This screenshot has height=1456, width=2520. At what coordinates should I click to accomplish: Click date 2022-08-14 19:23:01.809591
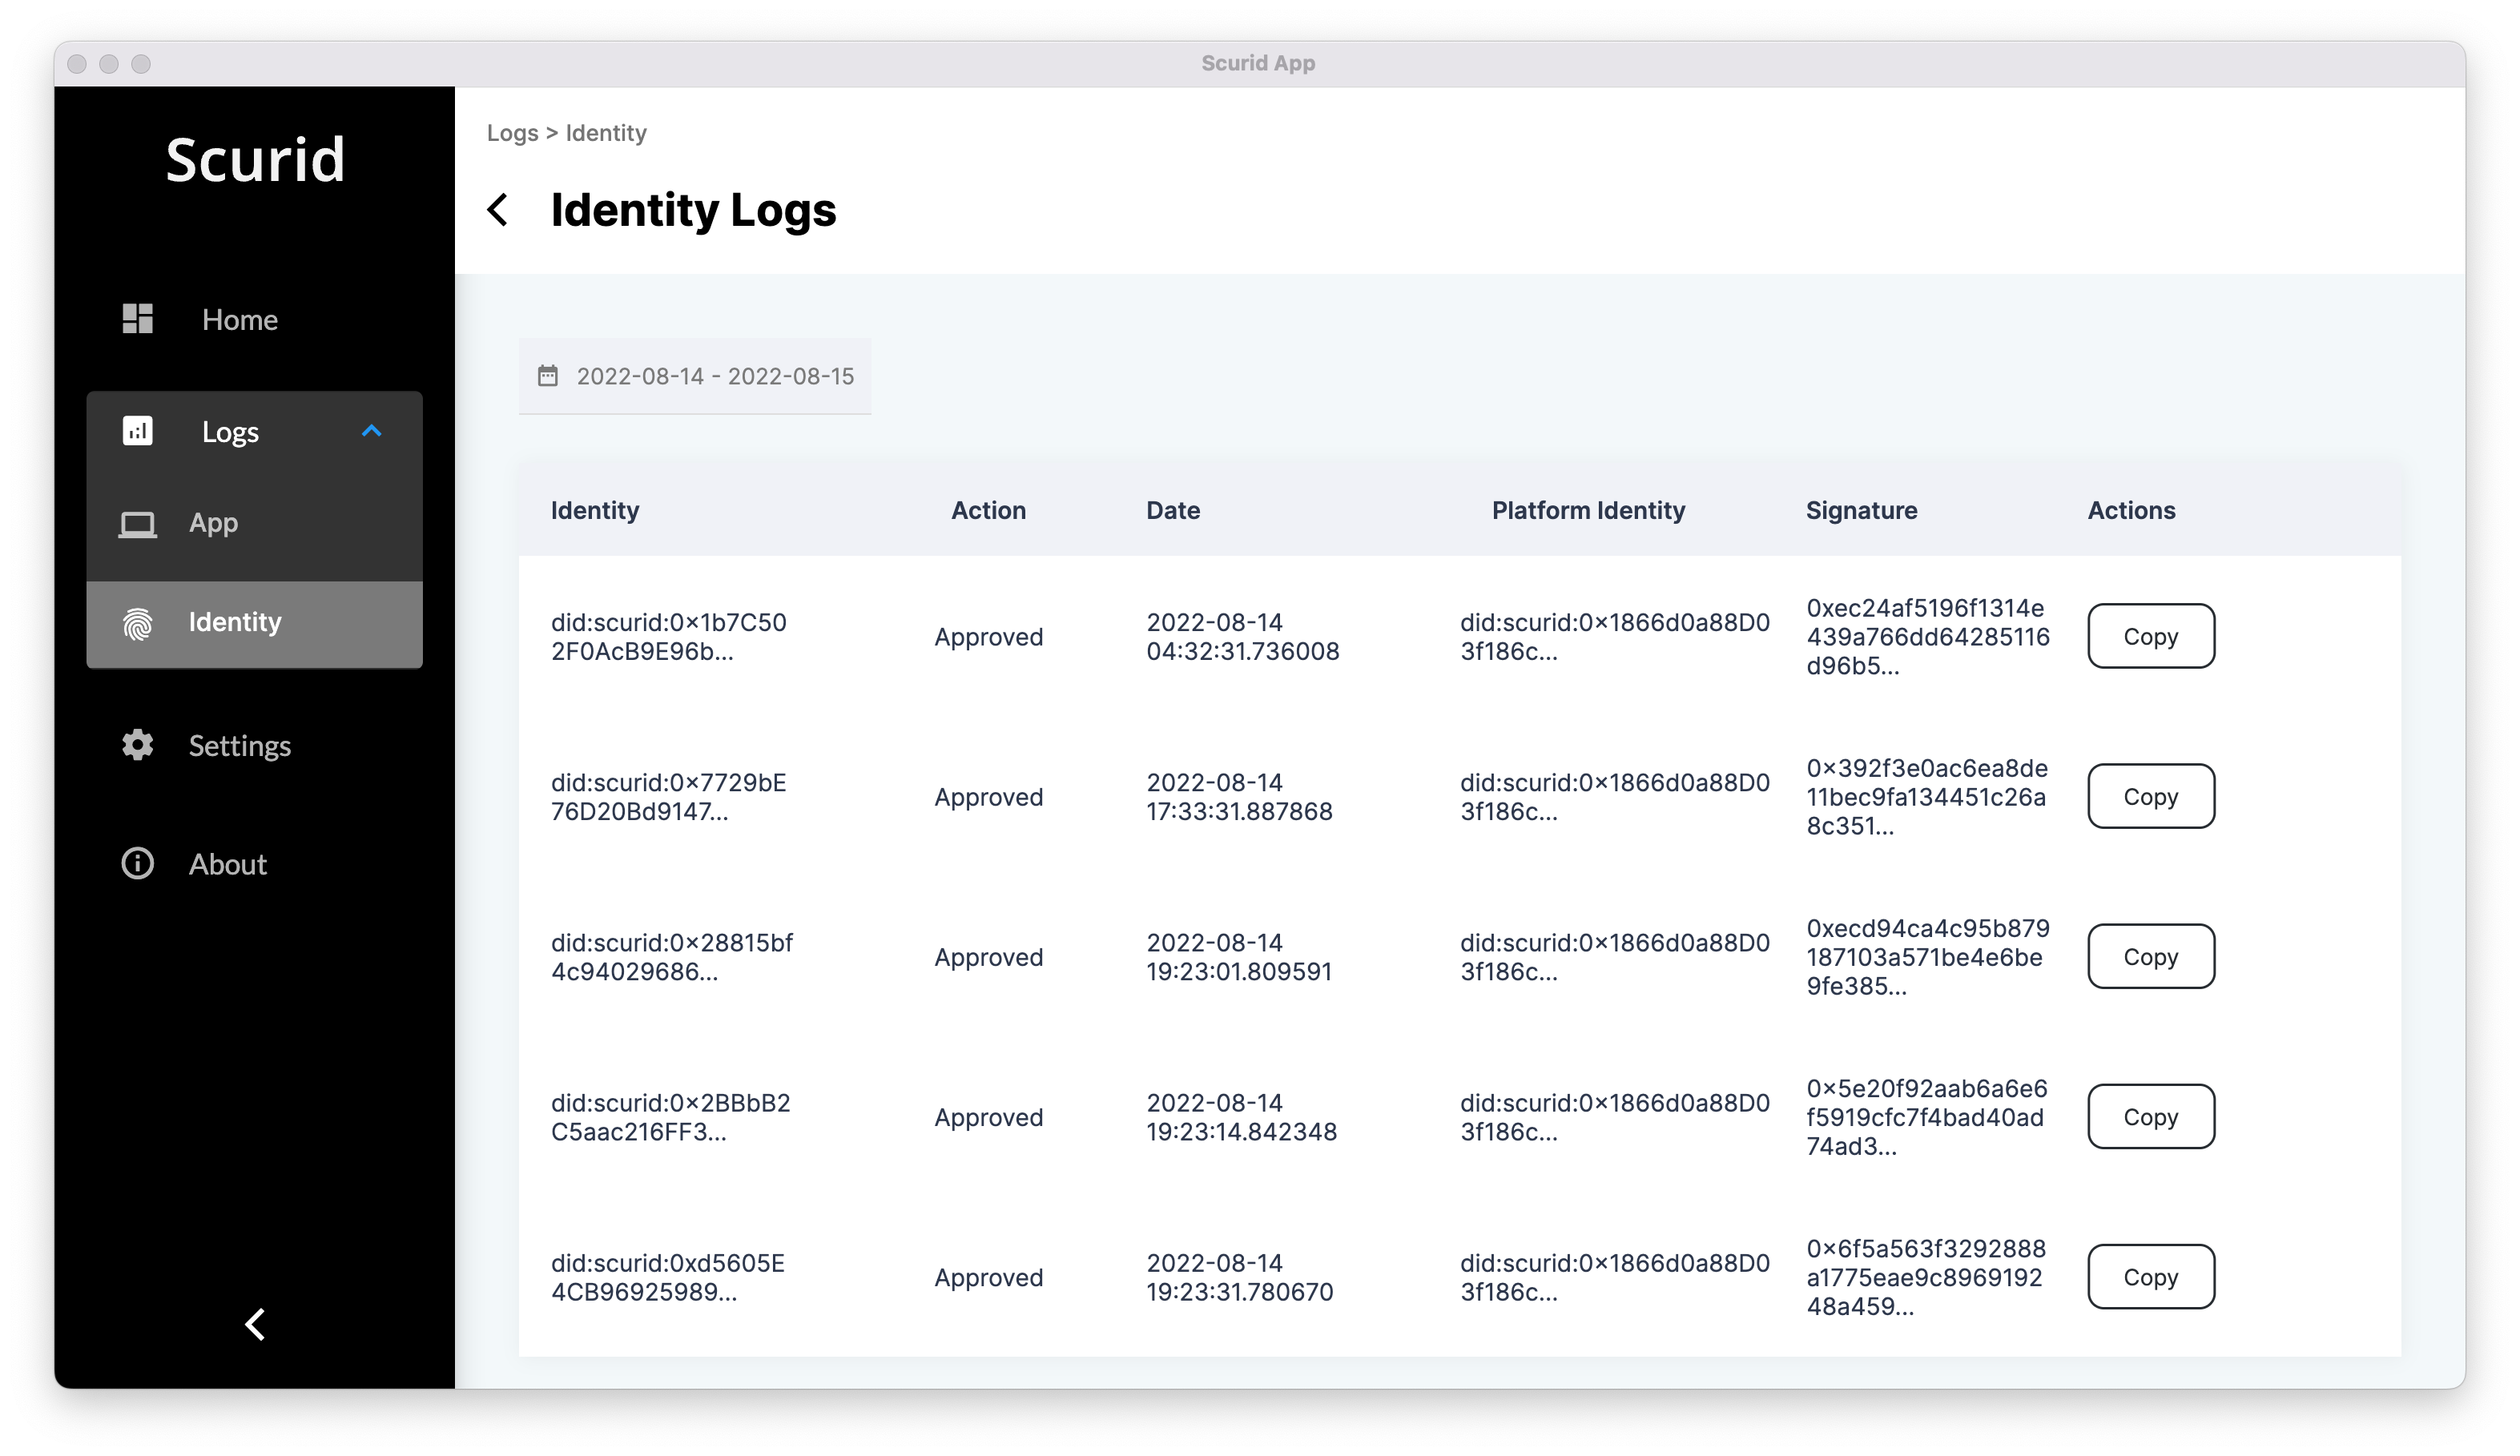pyautogui.click(x=1239, y=956)
